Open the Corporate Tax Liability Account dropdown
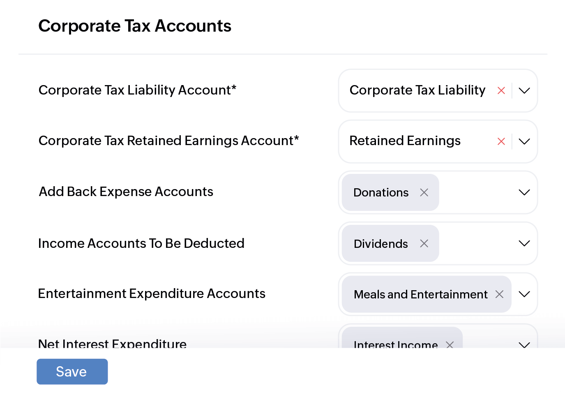The height and width of the screenshot is (395, 565). (524, 90)
